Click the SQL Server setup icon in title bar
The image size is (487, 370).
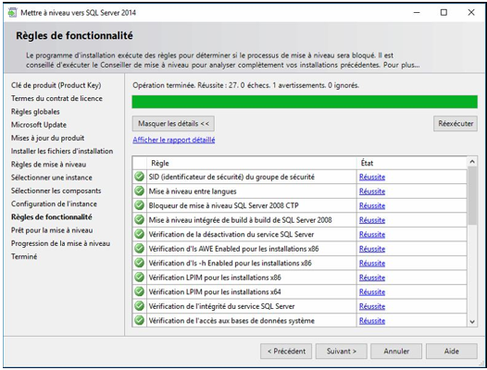click(12, 12)
